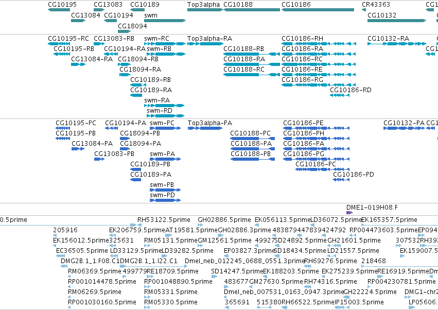Open the swm-RC transcript
Image resolution: width=438 pixels, height=310 pixels.
click(165, 44)
